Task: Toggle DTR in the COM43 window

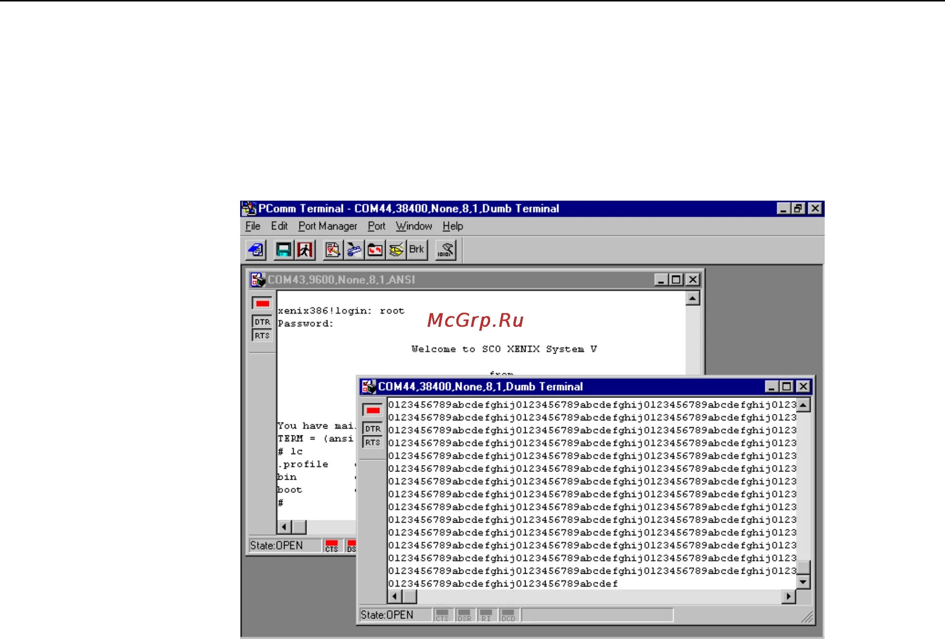Action: click(x=262, y=322)
